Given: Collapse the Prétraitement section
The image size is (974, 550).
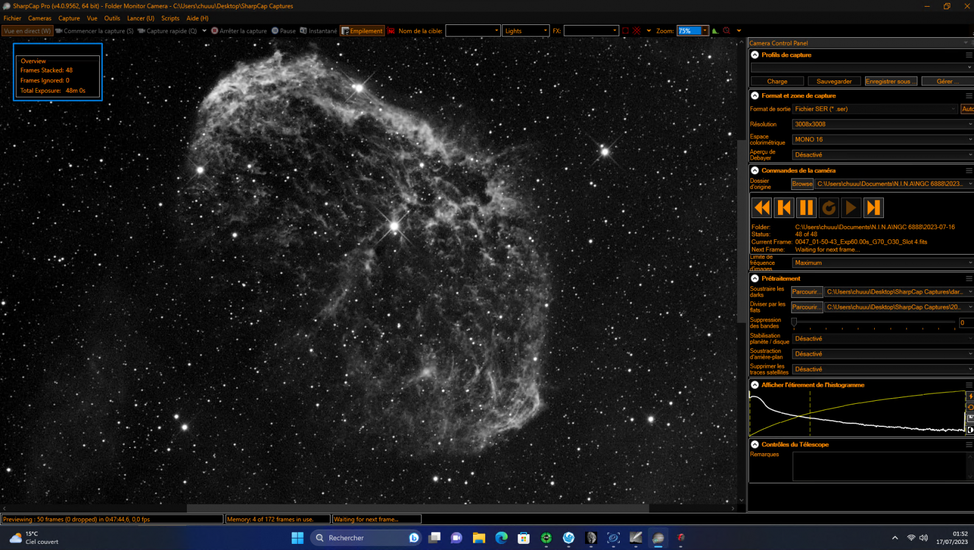Looking at the screenshot, I should point(755,278).
